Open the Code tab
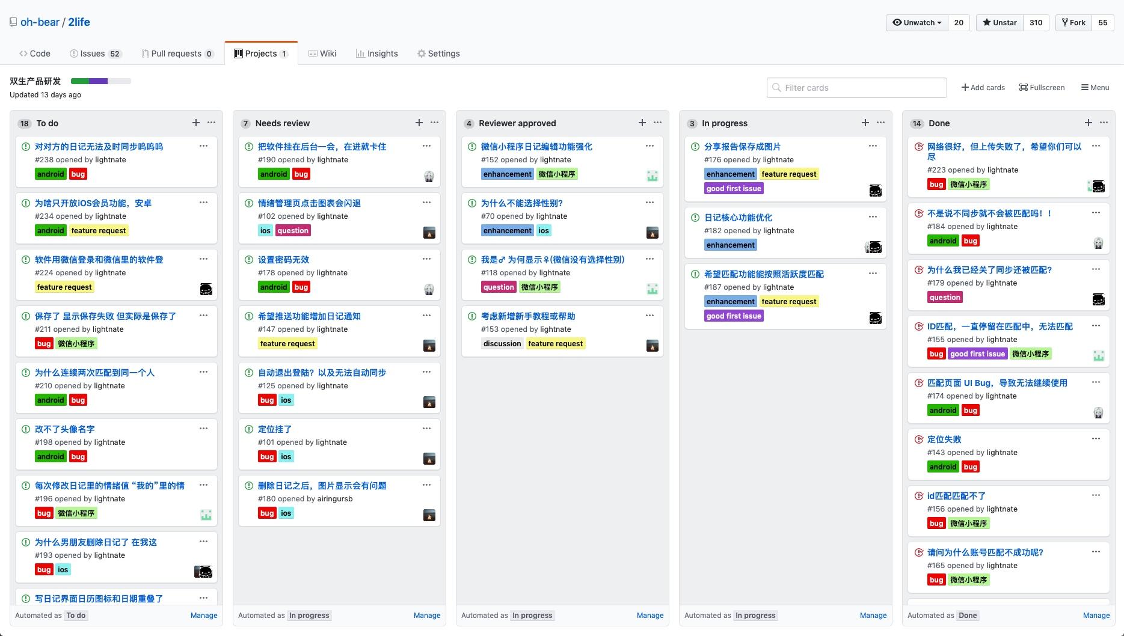1124x636 pixels. (35, 54)
